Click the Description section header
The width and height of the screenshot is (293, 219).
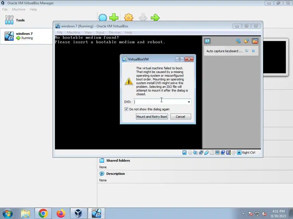coord(116,174)
